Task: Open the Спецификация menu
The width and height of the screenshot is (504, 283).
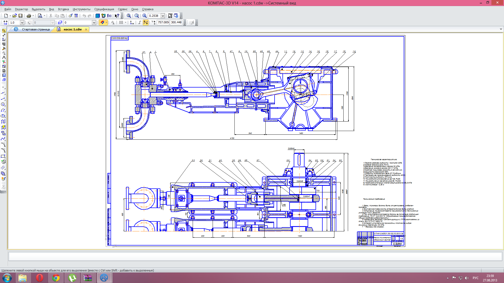Action: [x=104, y=9]
